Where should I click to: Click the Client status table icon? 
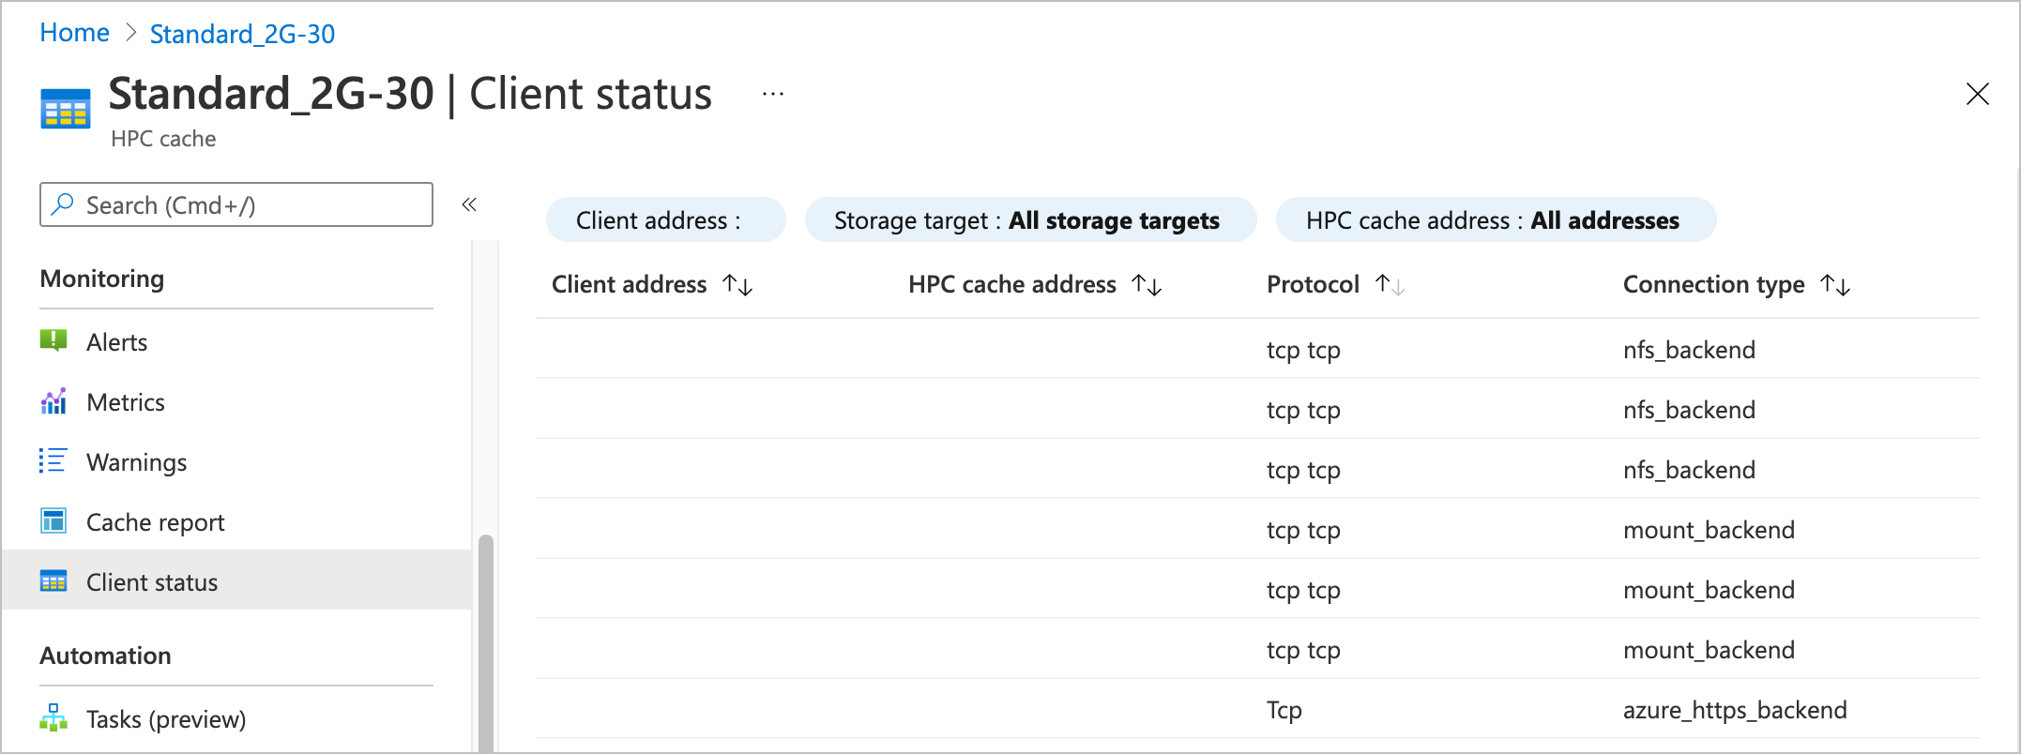[53, 581]
